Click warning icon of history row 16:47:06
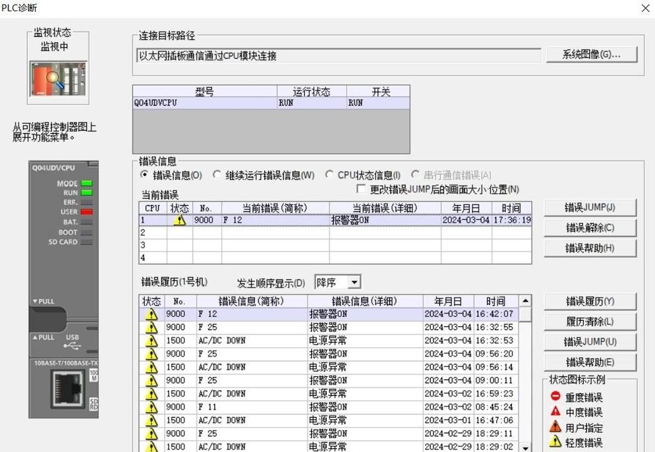655x452 pixels. (x=151, y=420)
